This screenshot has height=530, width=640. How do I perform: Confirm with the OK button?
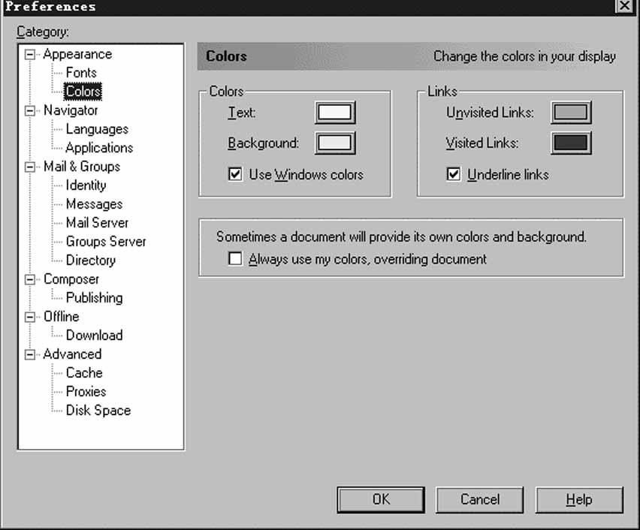click(x=381, y=500)
